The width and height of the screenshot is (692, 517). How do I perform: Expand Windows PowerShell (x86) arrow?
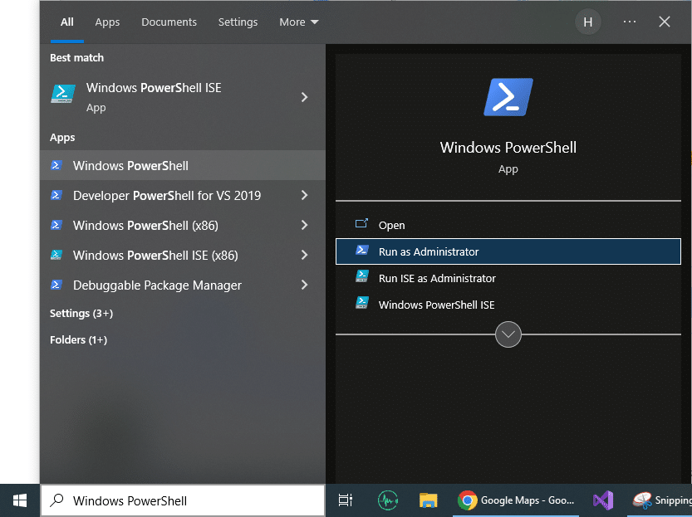click(304, 225)
